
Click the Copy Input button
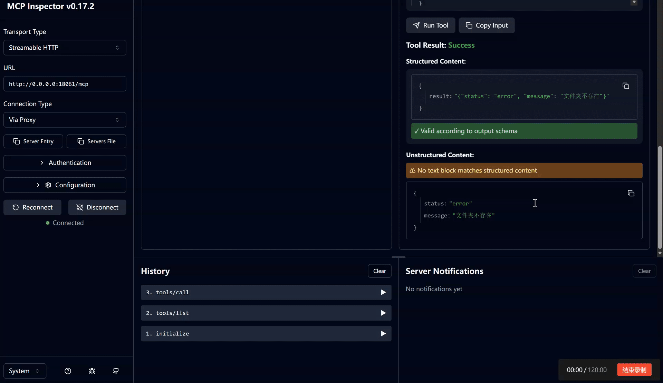(x=487, y=26)
